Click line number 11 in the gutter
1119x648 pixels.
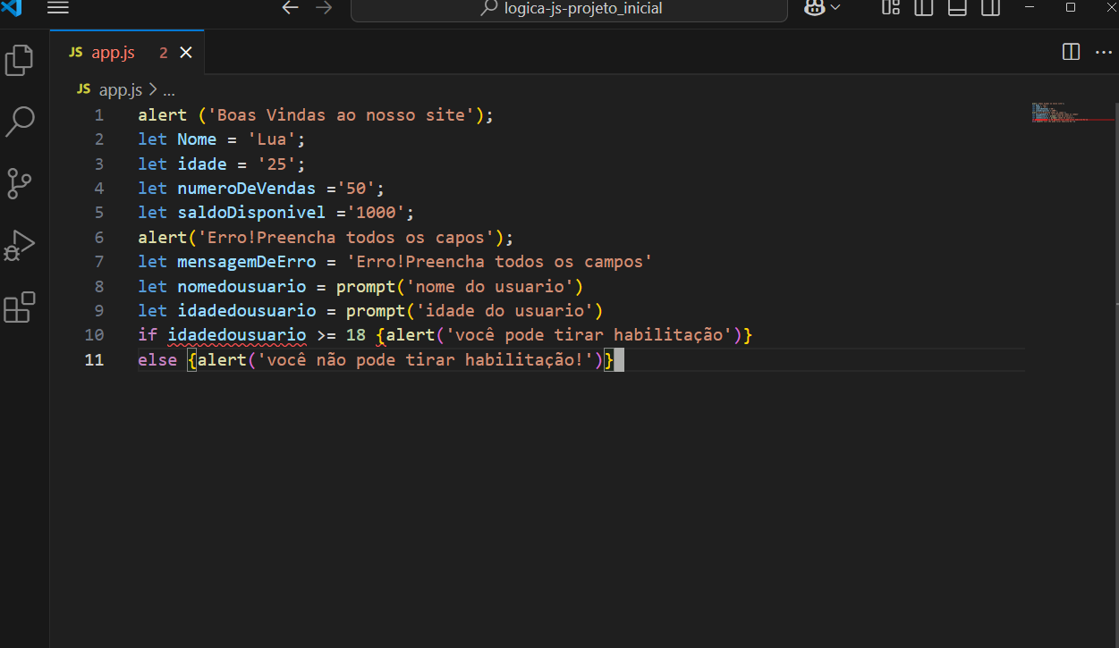[x=94, y=360]
